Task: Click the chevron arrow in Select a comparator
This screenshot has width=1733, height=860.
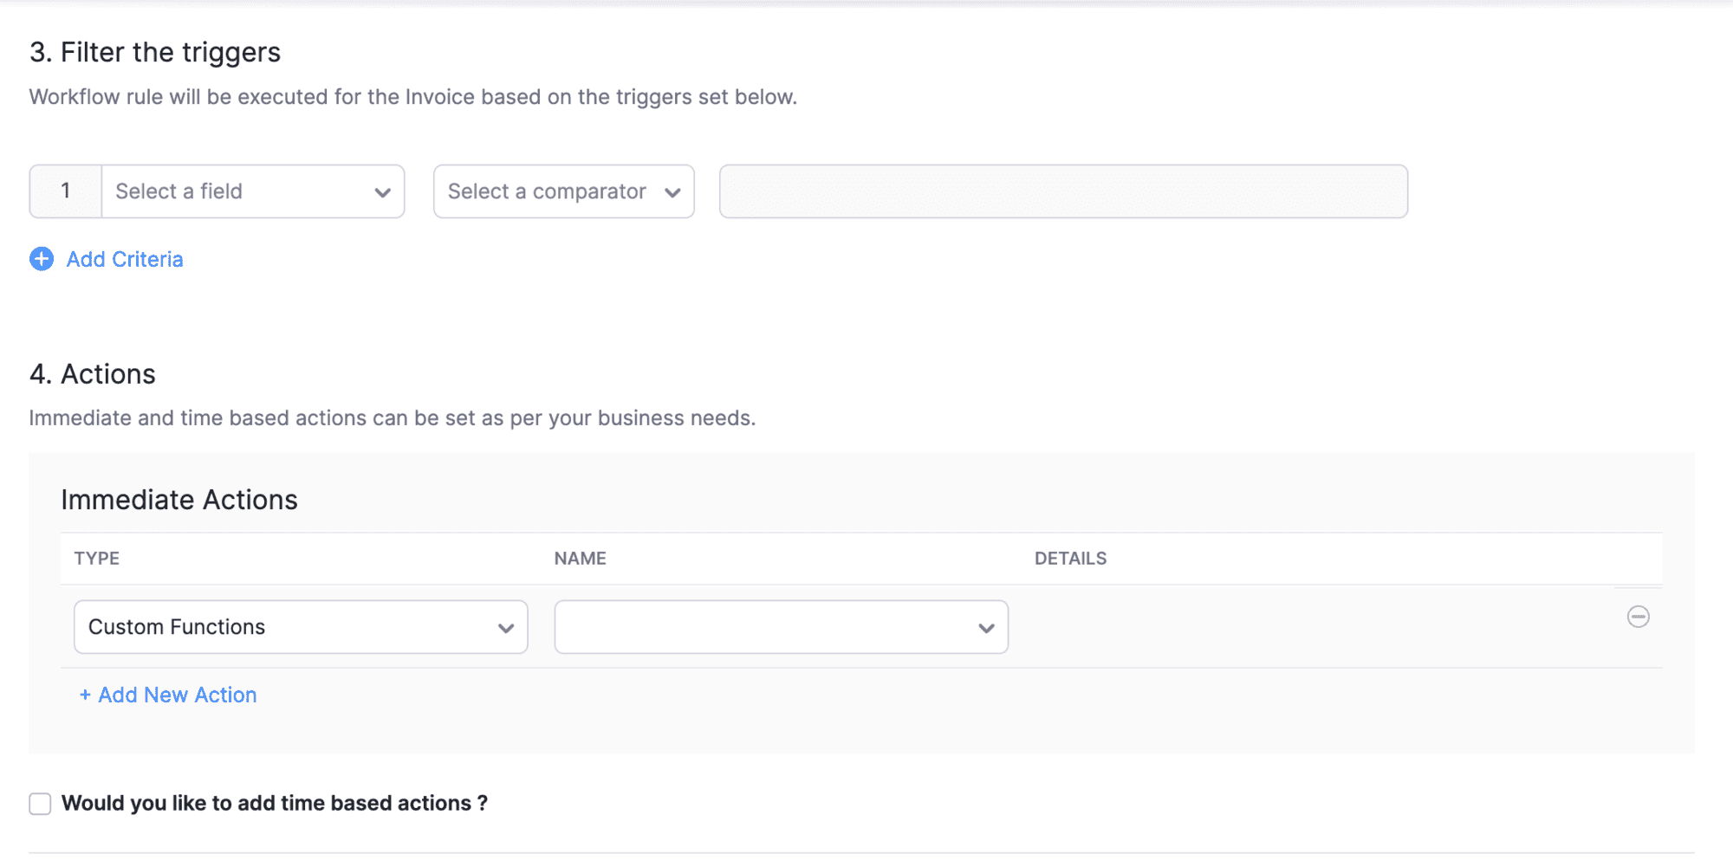Action: coord(672,192)
